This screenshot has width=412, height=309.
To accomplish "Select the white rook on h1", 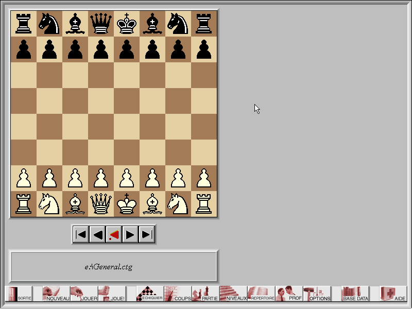I will 204,204.
